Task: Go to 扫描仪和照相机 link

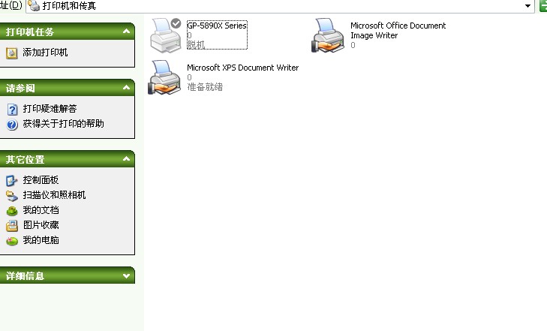Action: pyautogui.click(x=55, y=195)
